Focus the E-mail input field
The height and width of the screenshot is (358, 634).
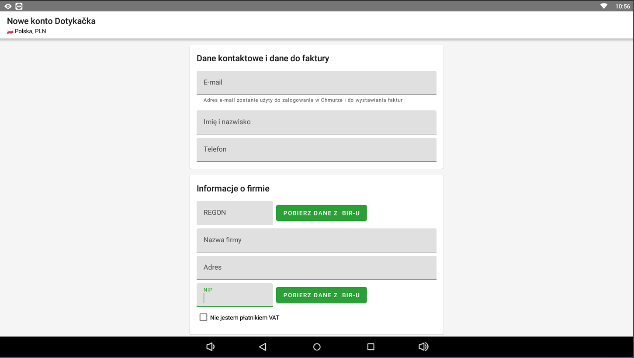point(316,83)
